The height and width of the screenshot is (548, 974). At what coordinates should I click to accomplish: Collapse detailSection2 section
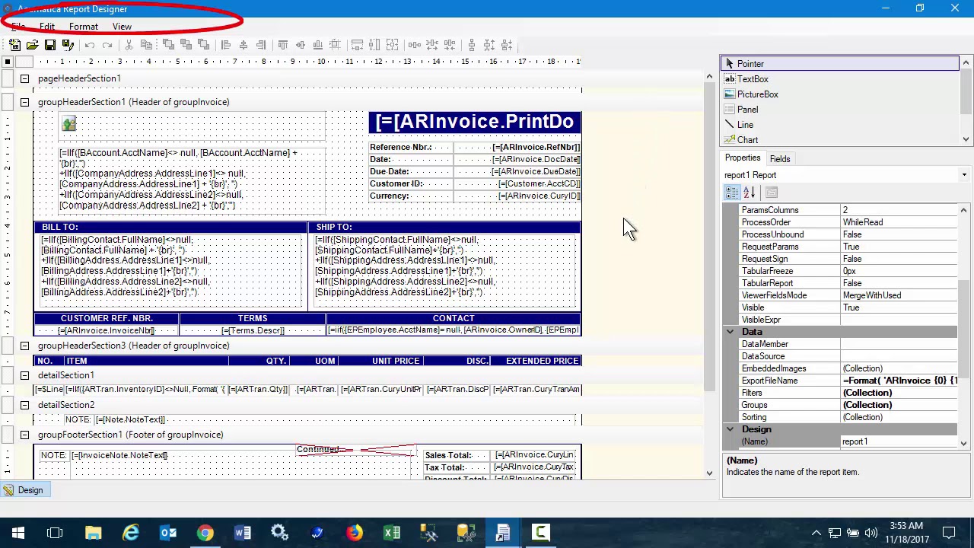click(x=24, y=405)
